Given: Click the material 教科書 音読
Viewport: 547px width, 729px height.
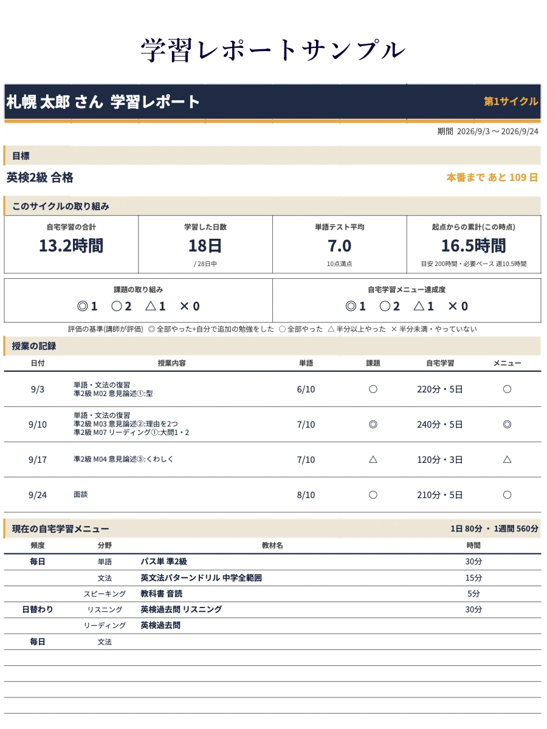Looking at the screenshot, I should [161, 594].
